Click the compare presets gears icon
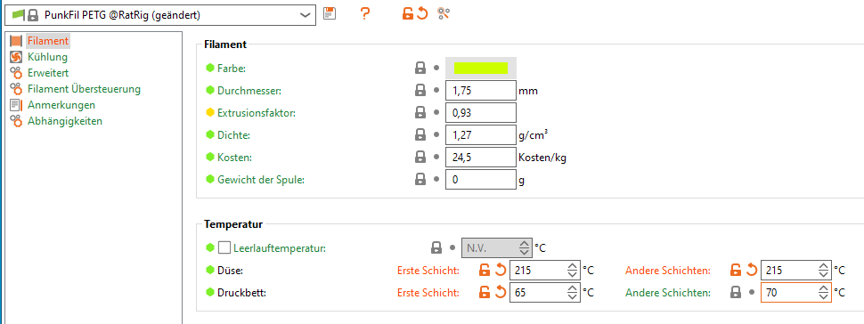The width and height of the screenshot is (864, 324). 444,13
